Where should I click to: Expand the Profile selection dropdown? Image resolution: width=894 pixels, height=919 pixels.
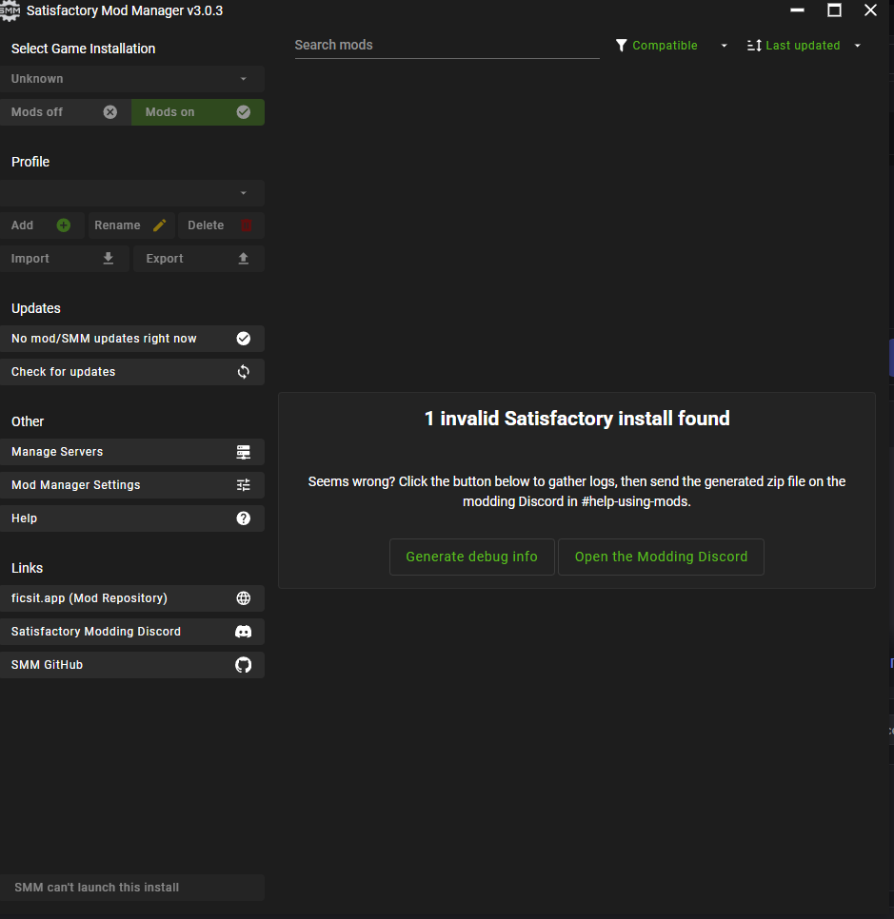pos(132,193)
